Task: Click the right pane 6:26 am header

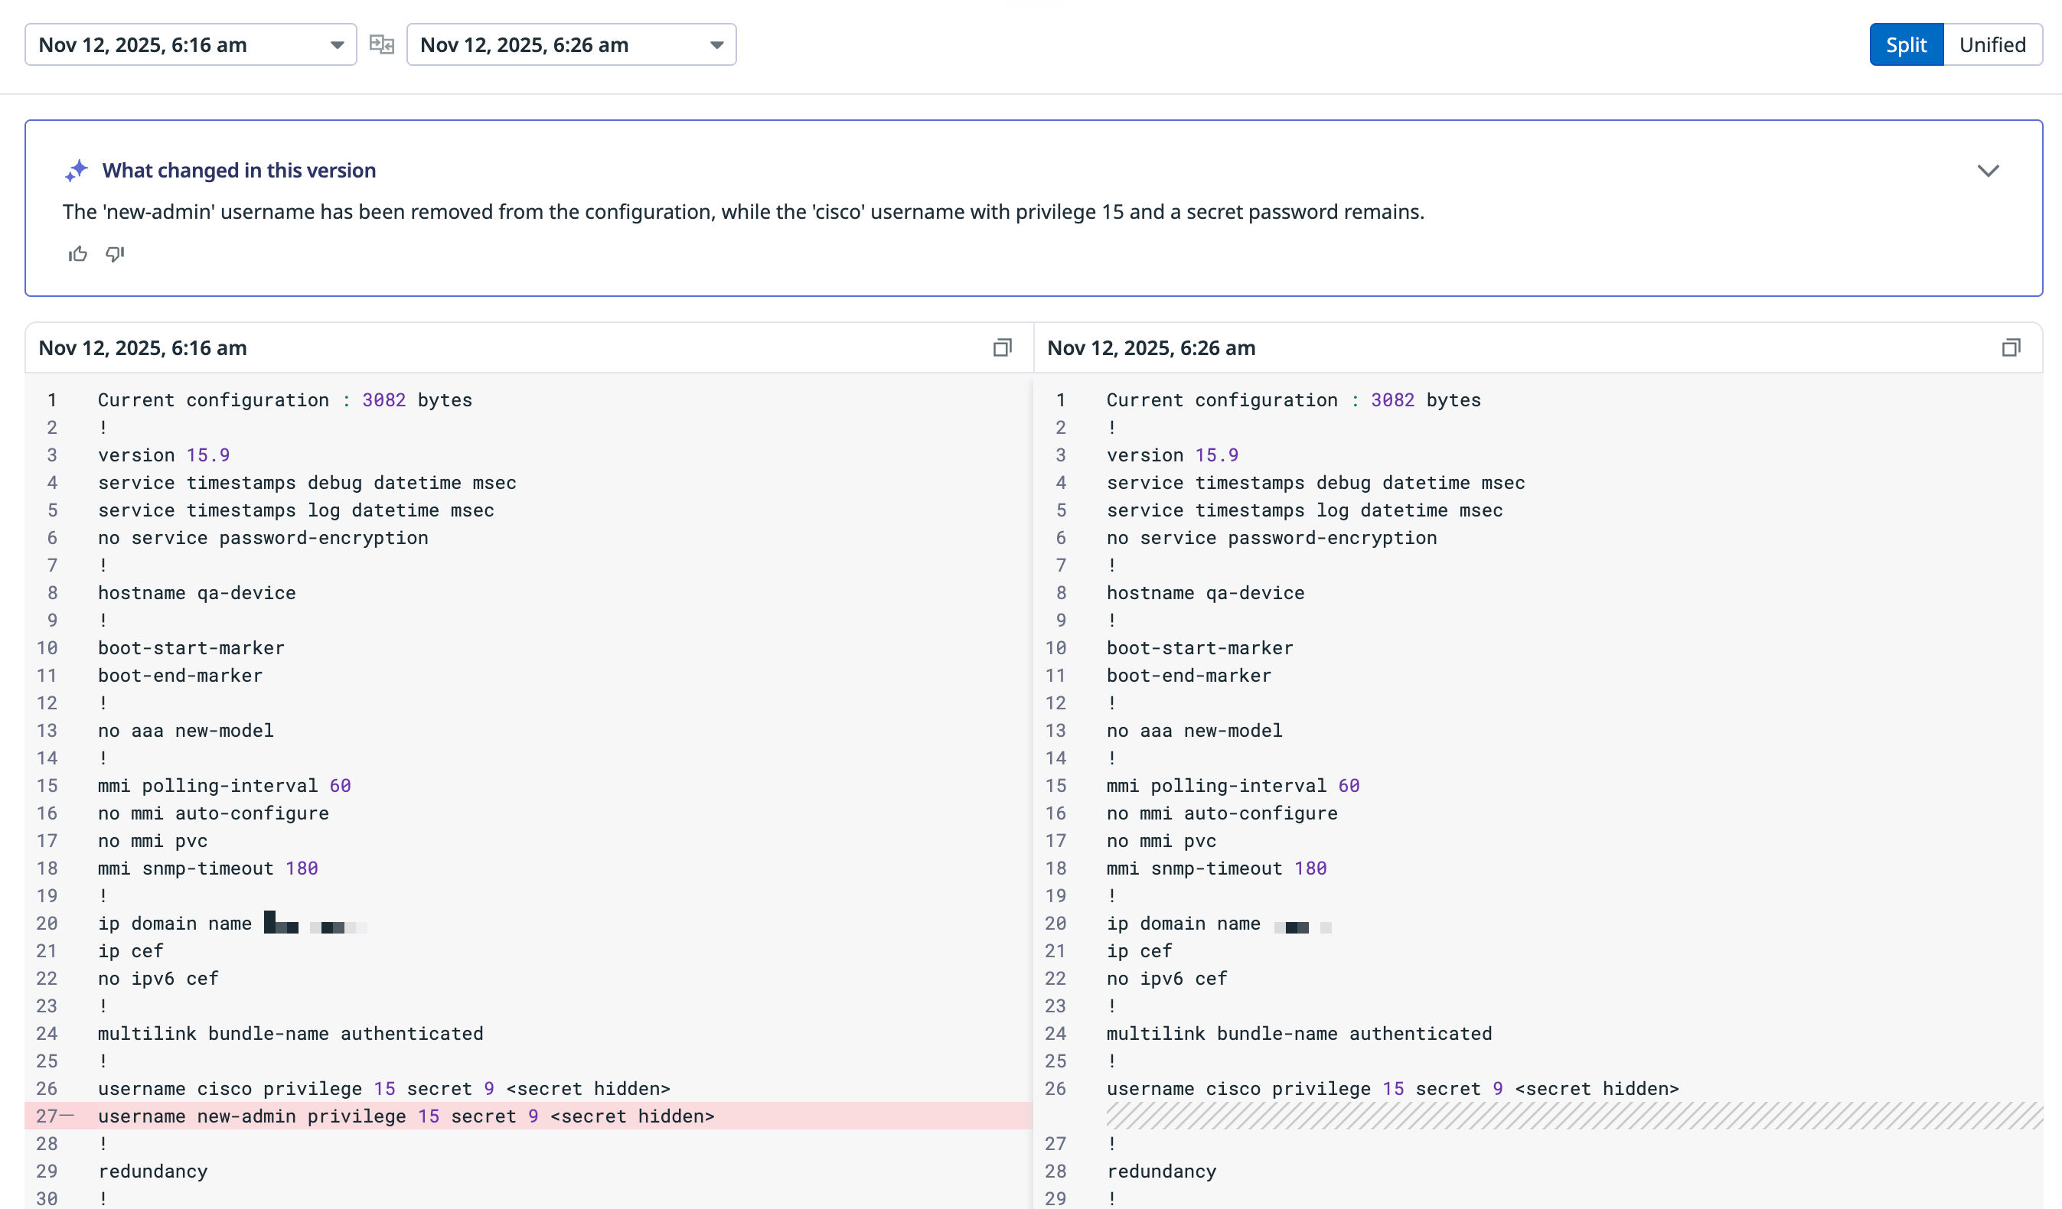Action: coord(1150,347)
